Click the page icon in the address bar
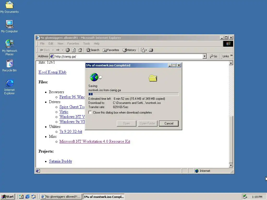Screen dimensions: 267x200 click(52, 56)
